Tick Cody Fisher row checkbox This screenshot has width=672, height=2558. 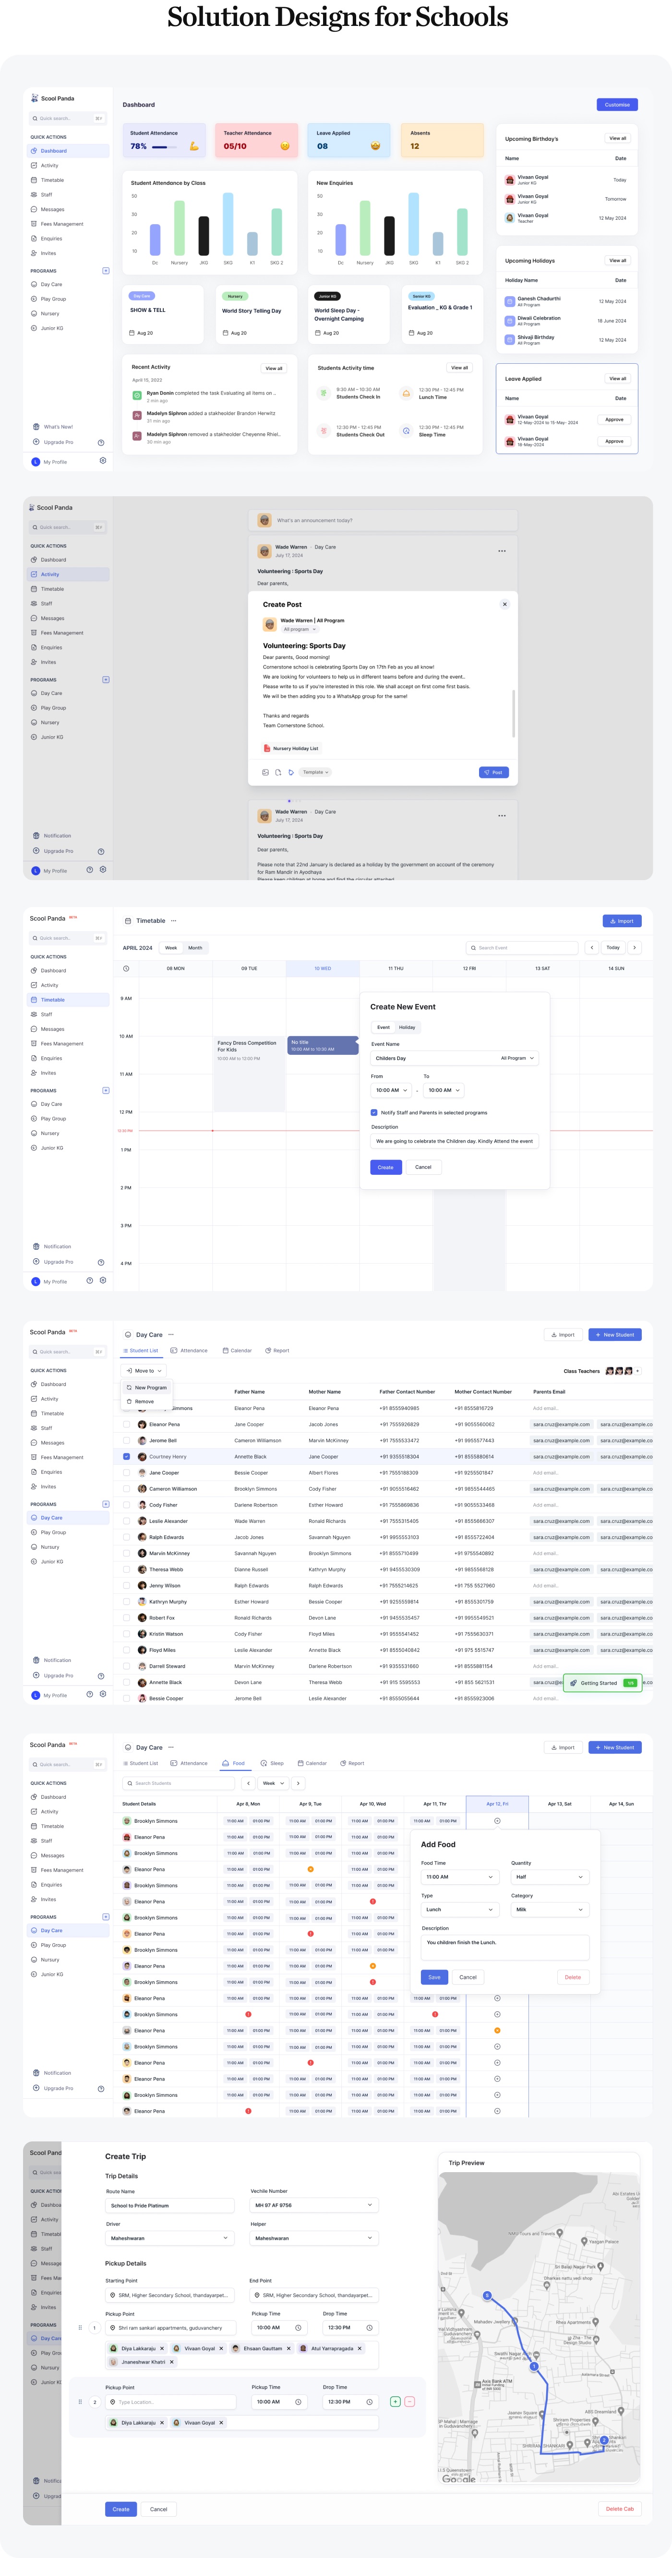(126, 1505)
